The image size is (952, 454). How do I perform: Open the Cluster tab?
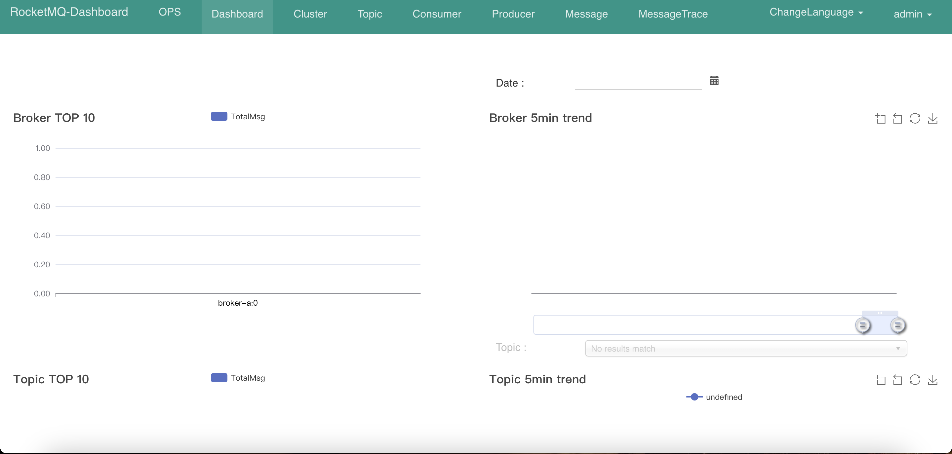310,14
